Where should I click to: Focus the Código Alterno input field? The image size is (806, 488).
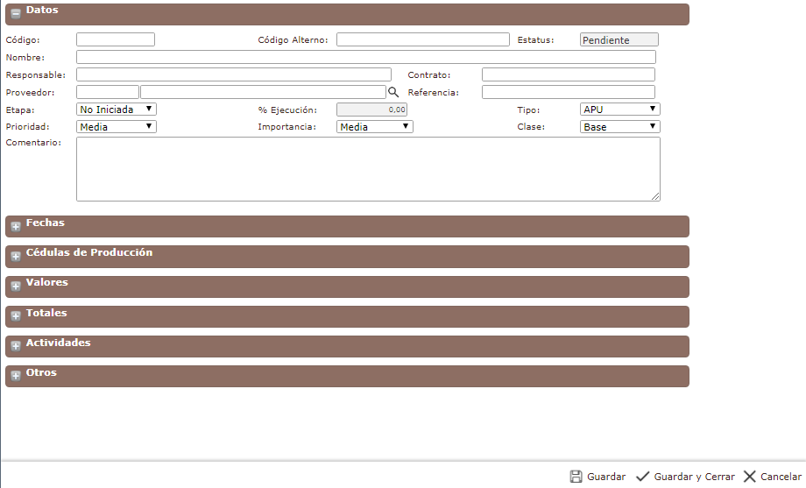click(x=422, y=39)
